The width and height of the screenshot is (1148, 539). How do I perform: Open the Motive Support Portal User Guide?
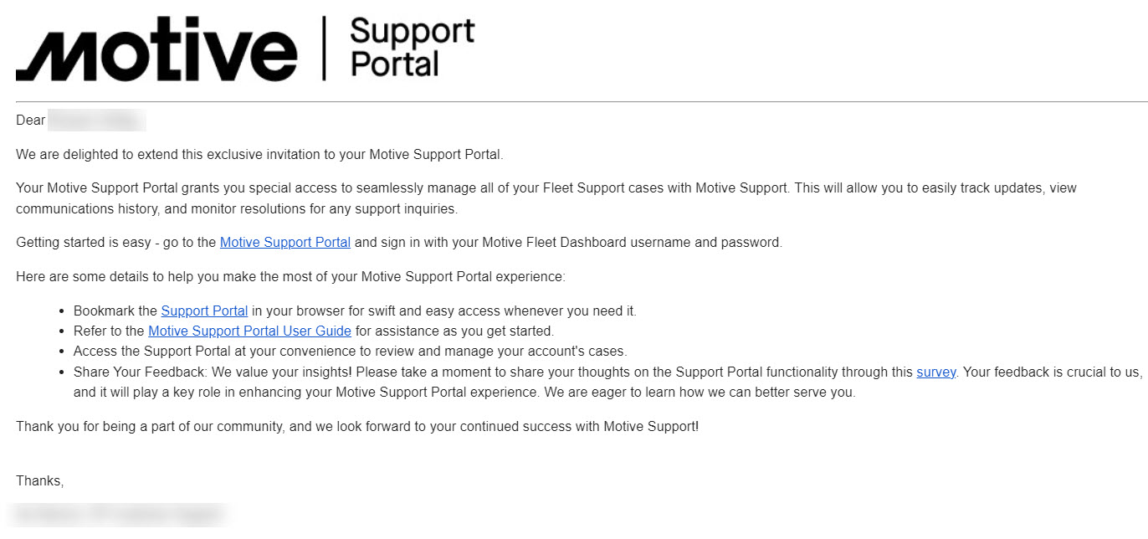point(249,331)
